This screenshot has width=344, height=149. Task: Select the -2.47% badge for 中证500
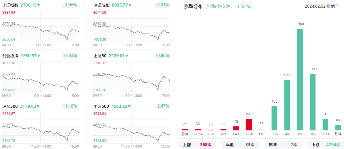click(x=162, y=106)
